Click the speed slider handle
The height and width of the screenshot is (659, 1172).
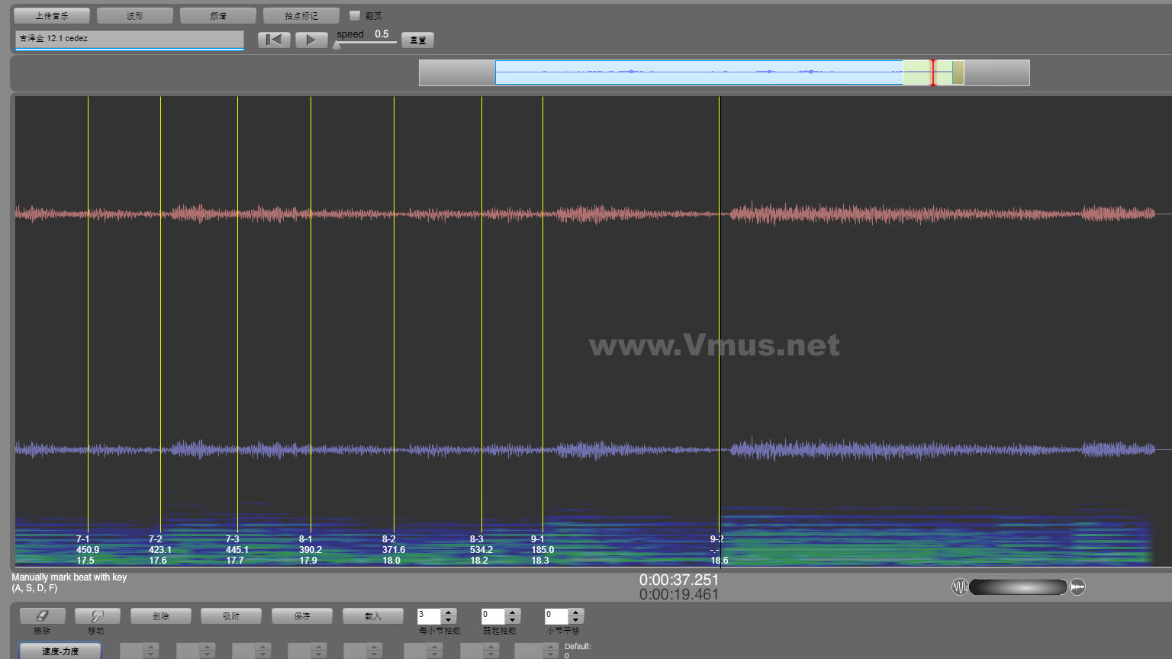[337, 45]
